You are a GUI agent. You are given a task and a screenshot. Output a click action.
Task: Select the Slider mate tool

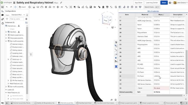42,7
